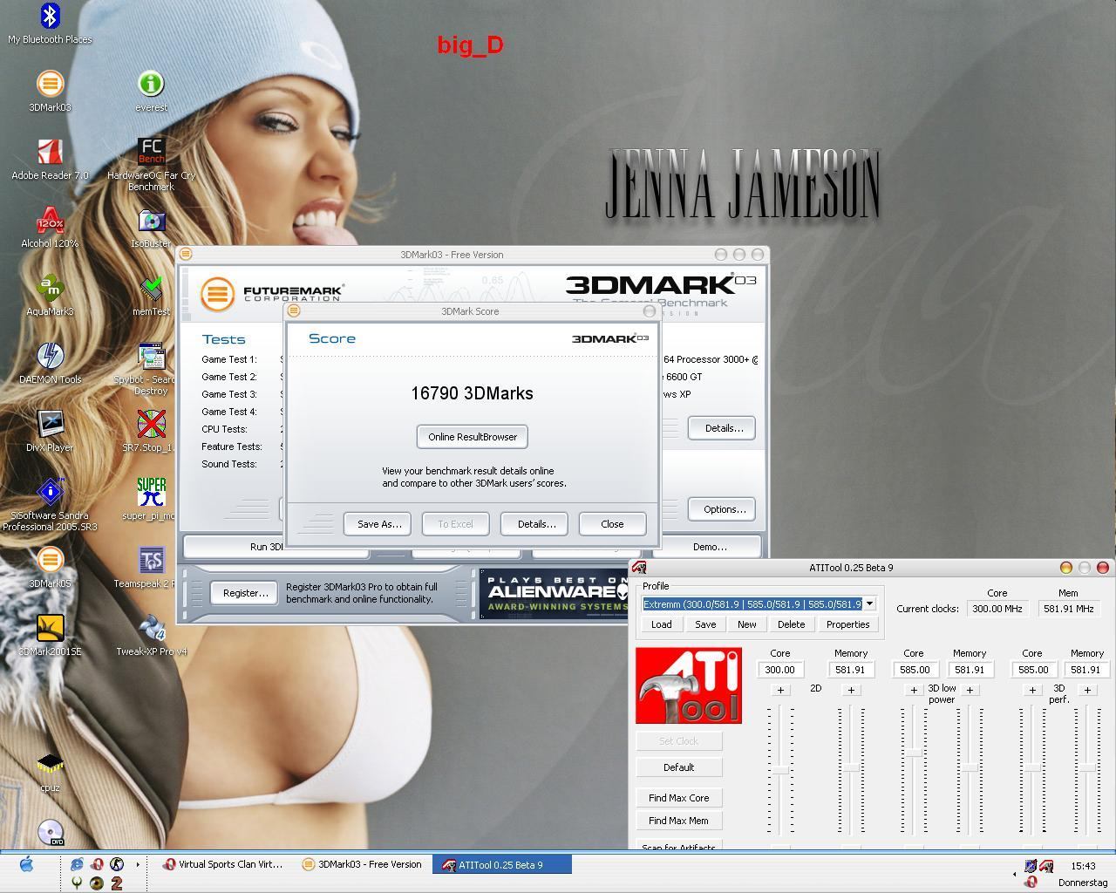Select the SR7.Stop desktop icon
Image resolution: width=1116 pixels, height=893 pixels.
coord(151,432)
